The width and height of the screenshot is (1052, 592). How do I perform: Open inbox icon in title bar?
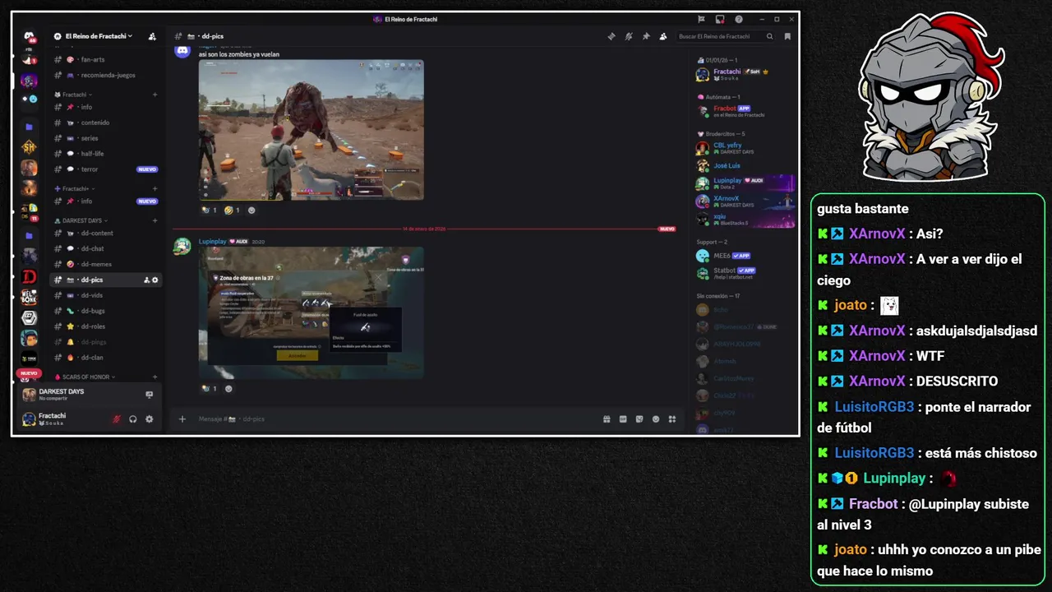pos(719,19)
